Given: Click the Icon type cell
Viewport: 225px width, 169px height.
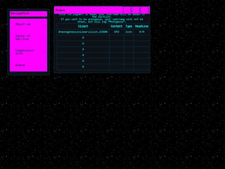Looking at the screenshot, I should (x=129, y=32).
